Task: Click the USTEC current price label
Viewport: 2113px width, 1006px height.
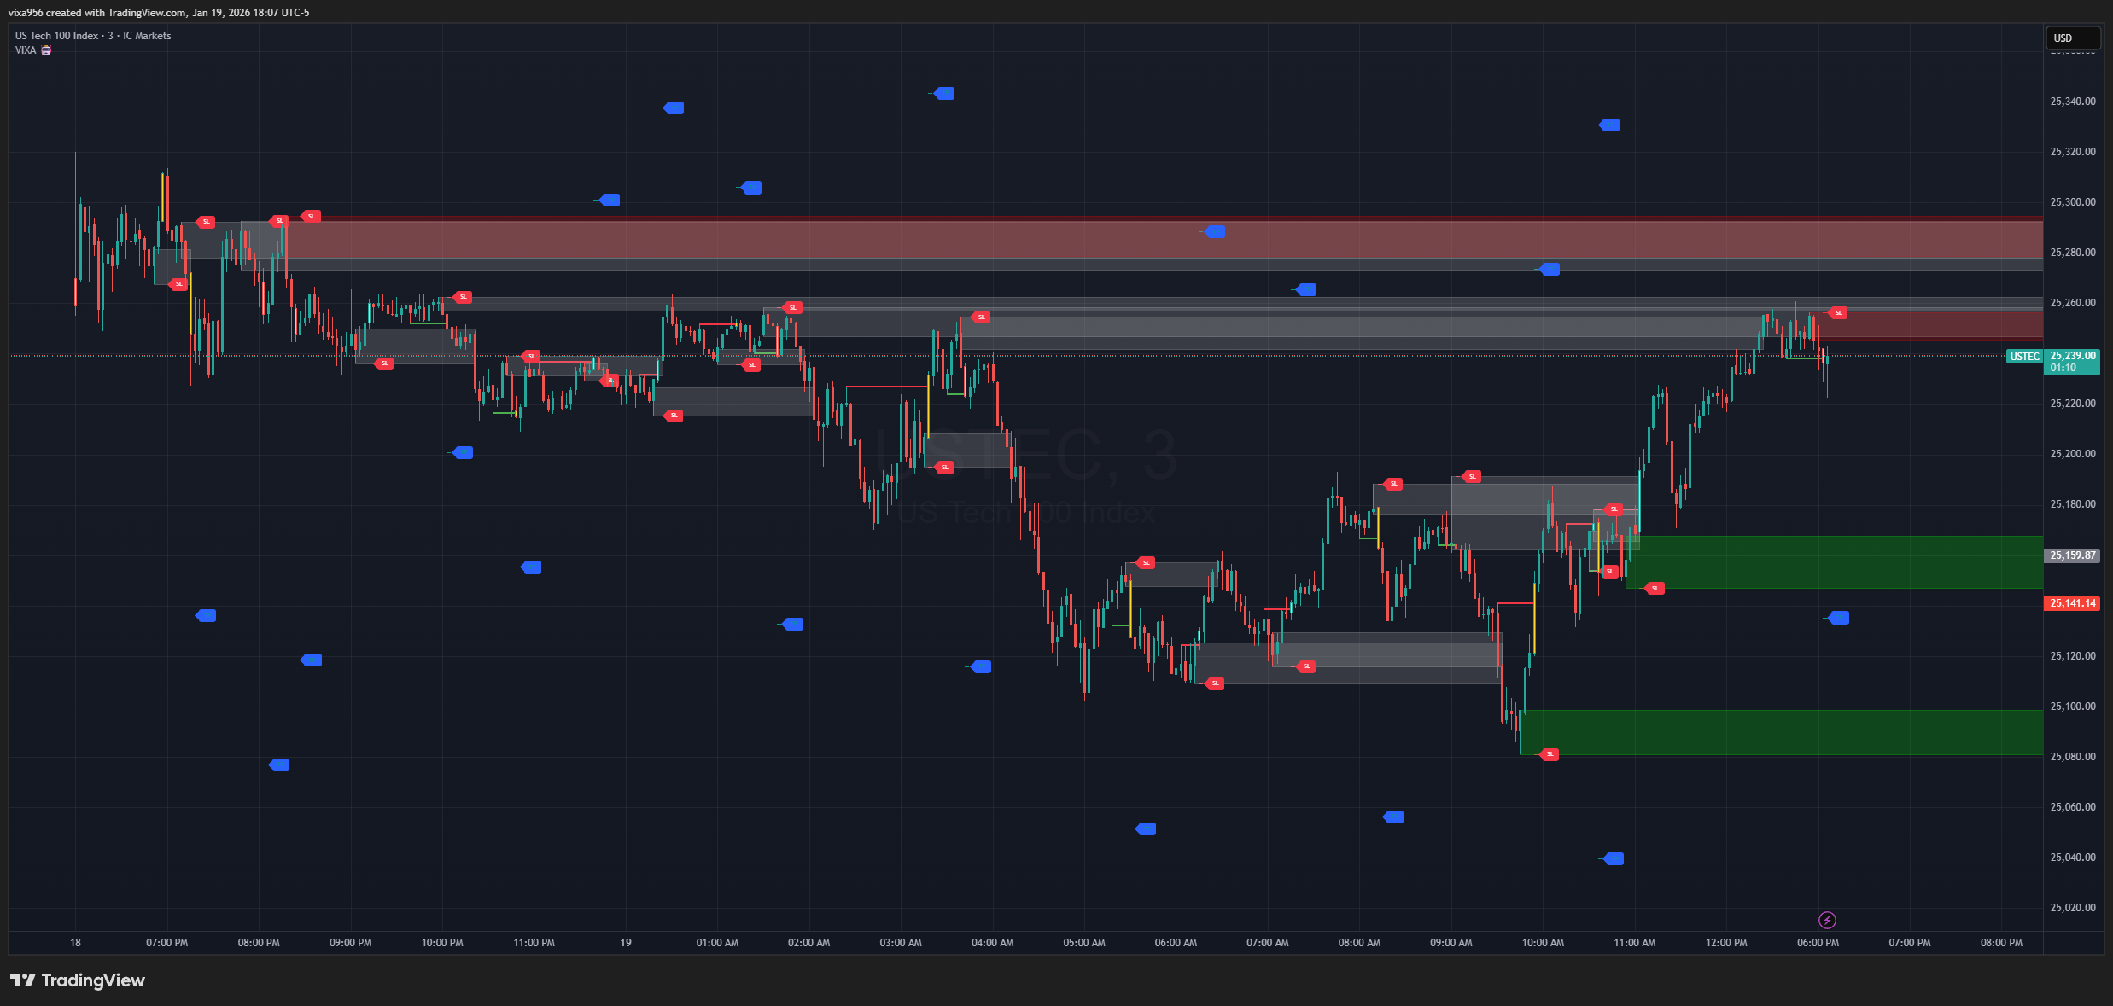Action: tap(2023, 357)
